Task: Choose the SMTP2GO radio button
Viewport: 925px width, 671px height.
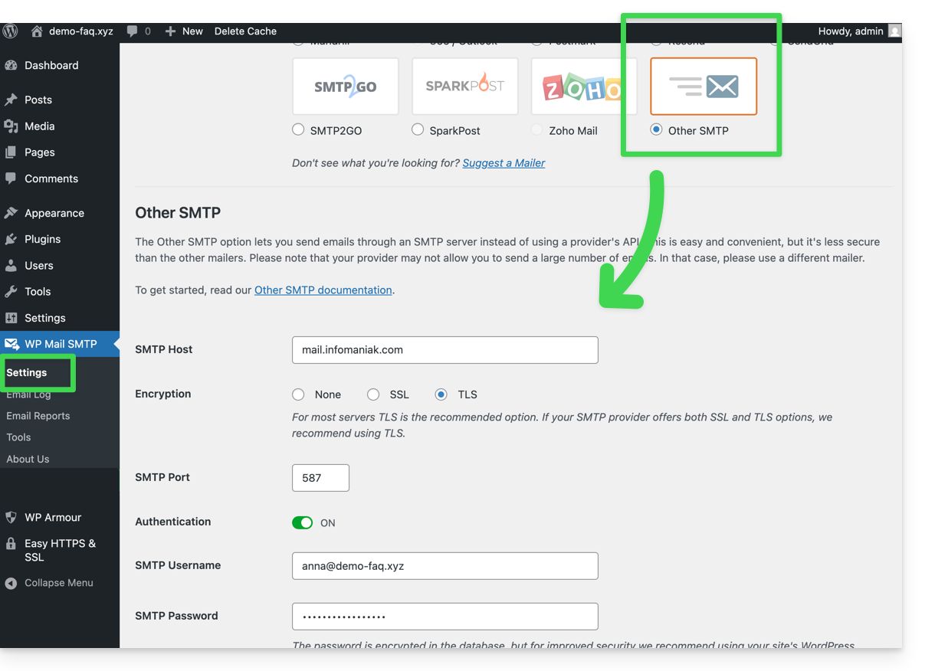Action: tap(298, 129)
